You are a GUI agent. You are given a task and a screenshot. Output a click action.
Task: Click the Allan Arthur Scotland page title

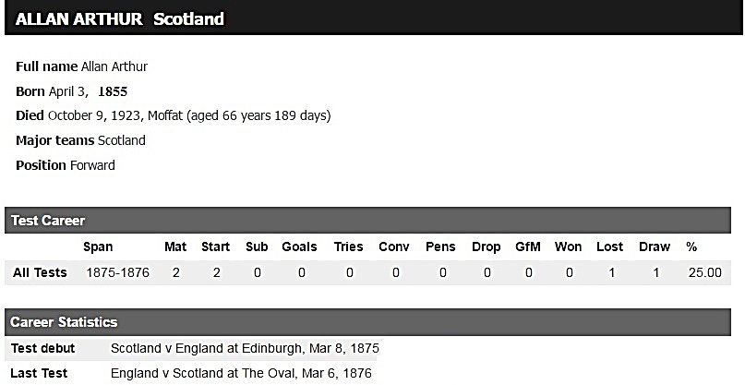tap(120, 18)
